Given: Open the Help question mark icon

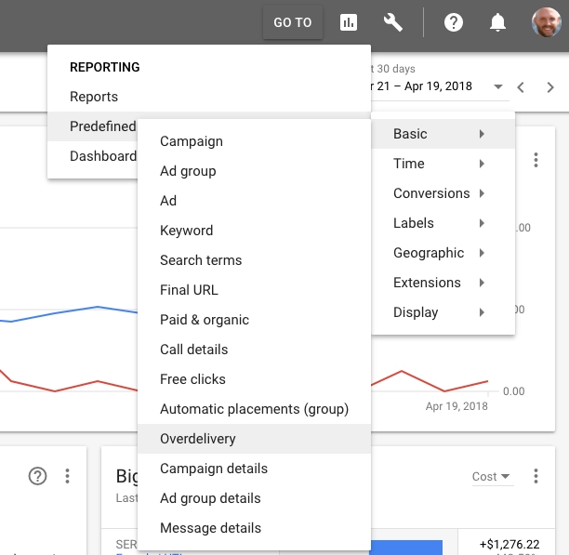Looking at the screenshot, I should (454, 22).
